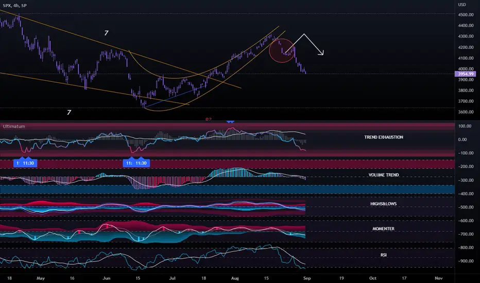
Task: Select the red circle drawing on chart
Action: [x=282, y=51]
